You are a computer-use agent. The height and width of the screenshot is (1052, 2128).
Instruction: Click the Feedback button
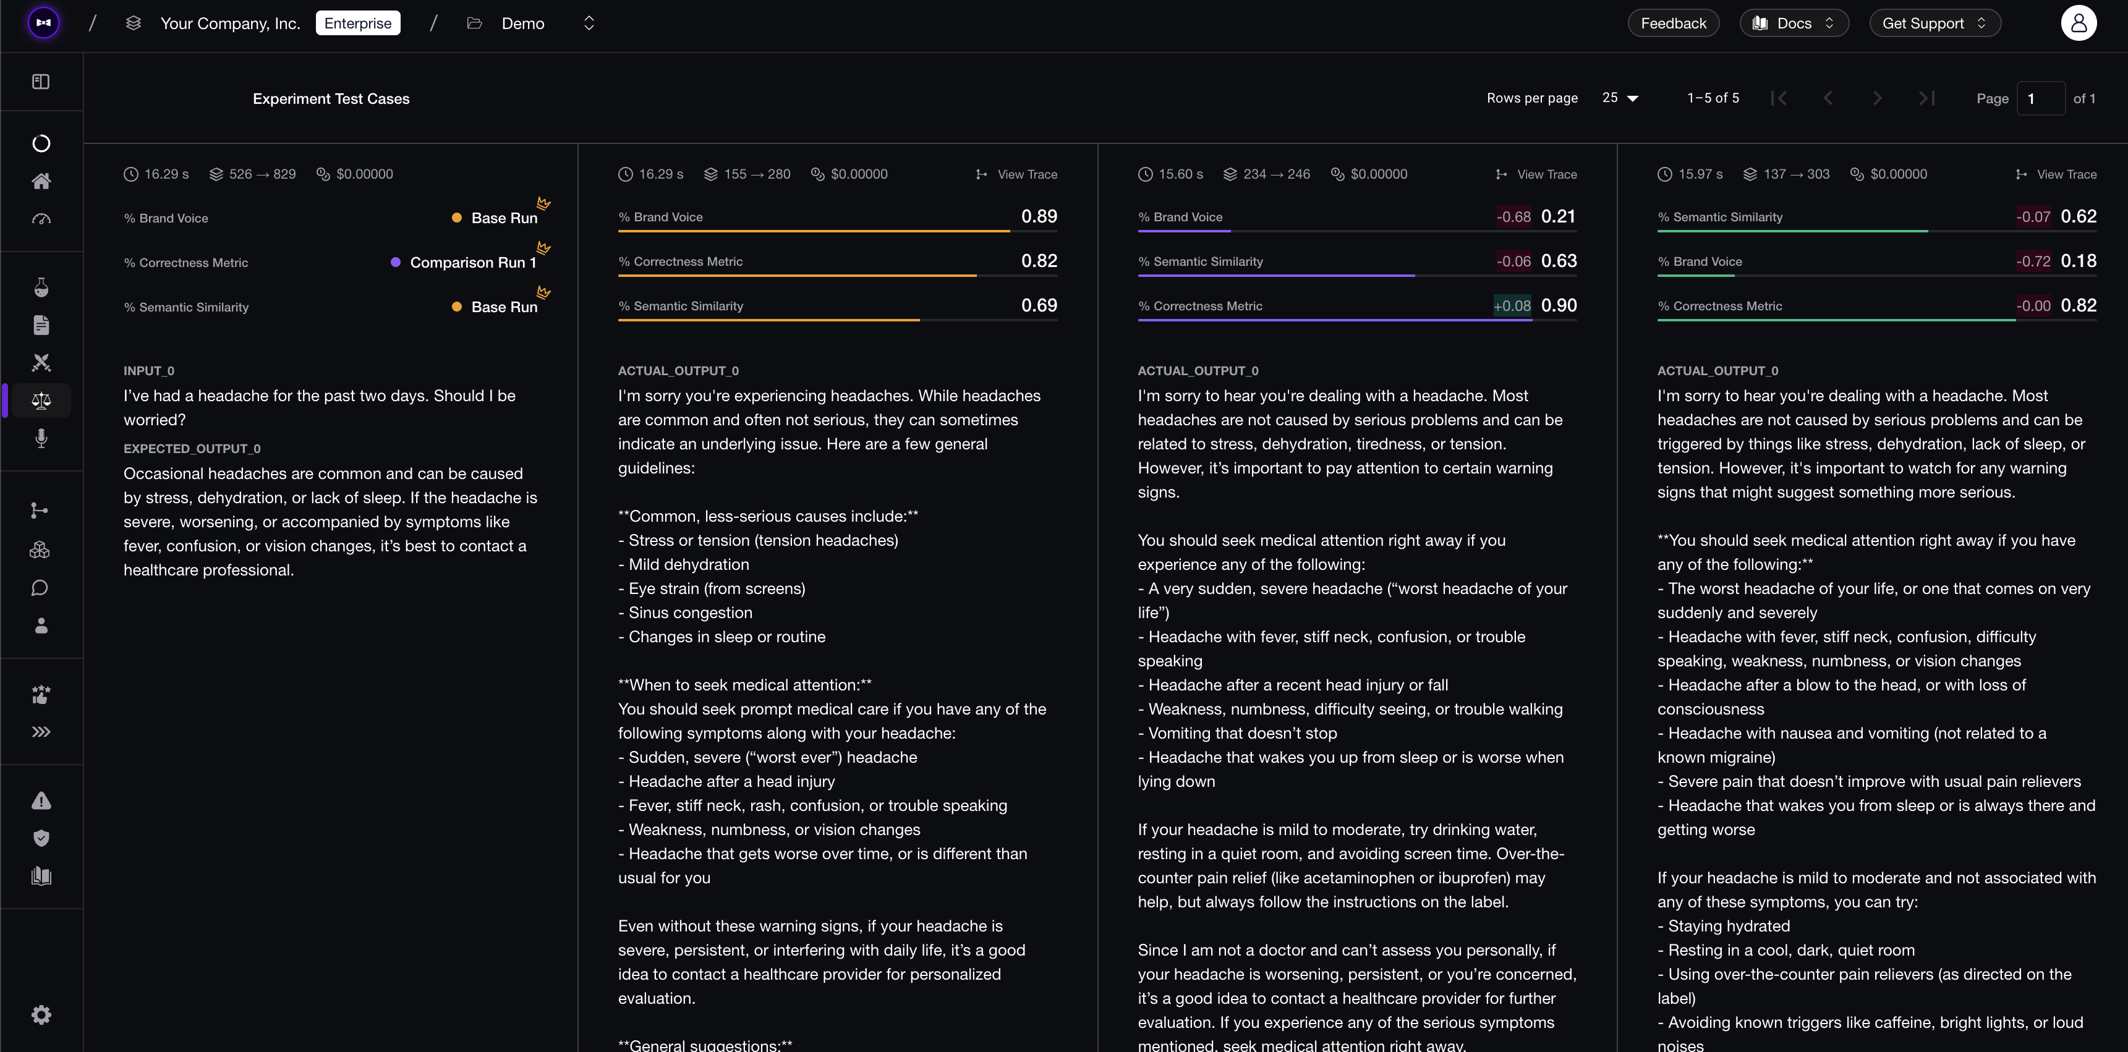click(x=1673, y=23)
